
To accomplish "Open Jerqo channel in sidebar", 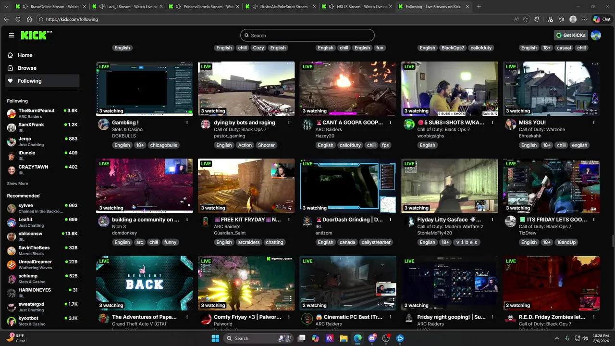I will (x=42, y=141).
